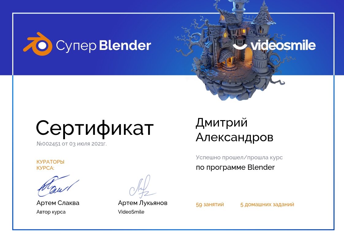Screen dimensions: 344x243
Task: Click the recipient first name 'Дмитрий'
Action: coord(222,123)
